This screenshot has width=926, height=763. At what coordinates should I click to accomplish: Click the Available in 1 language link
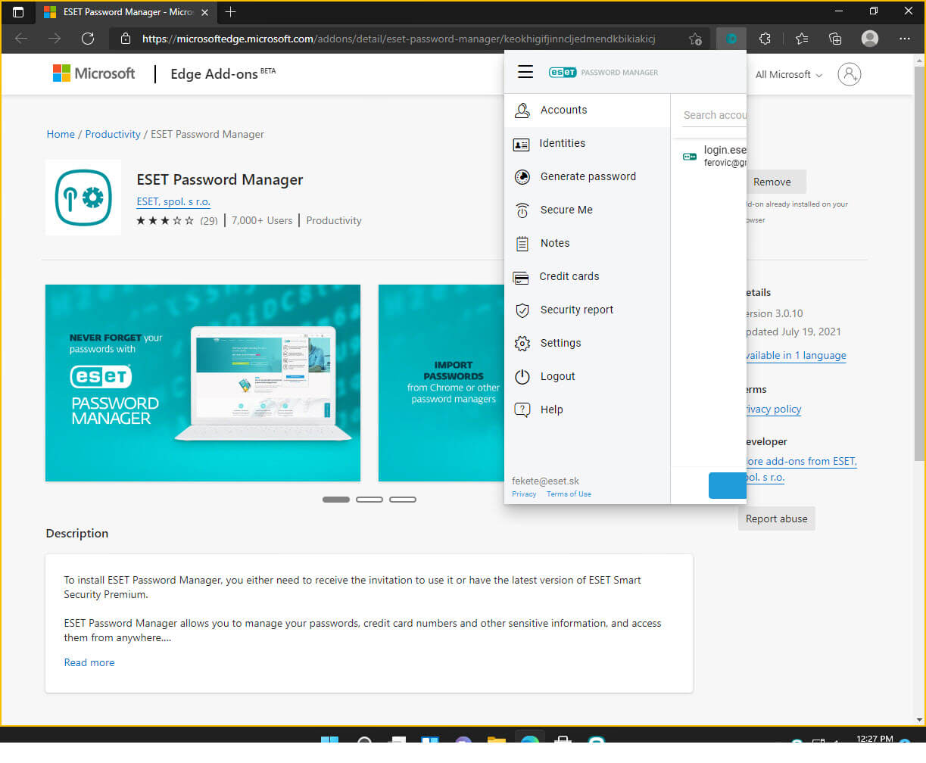797,356
